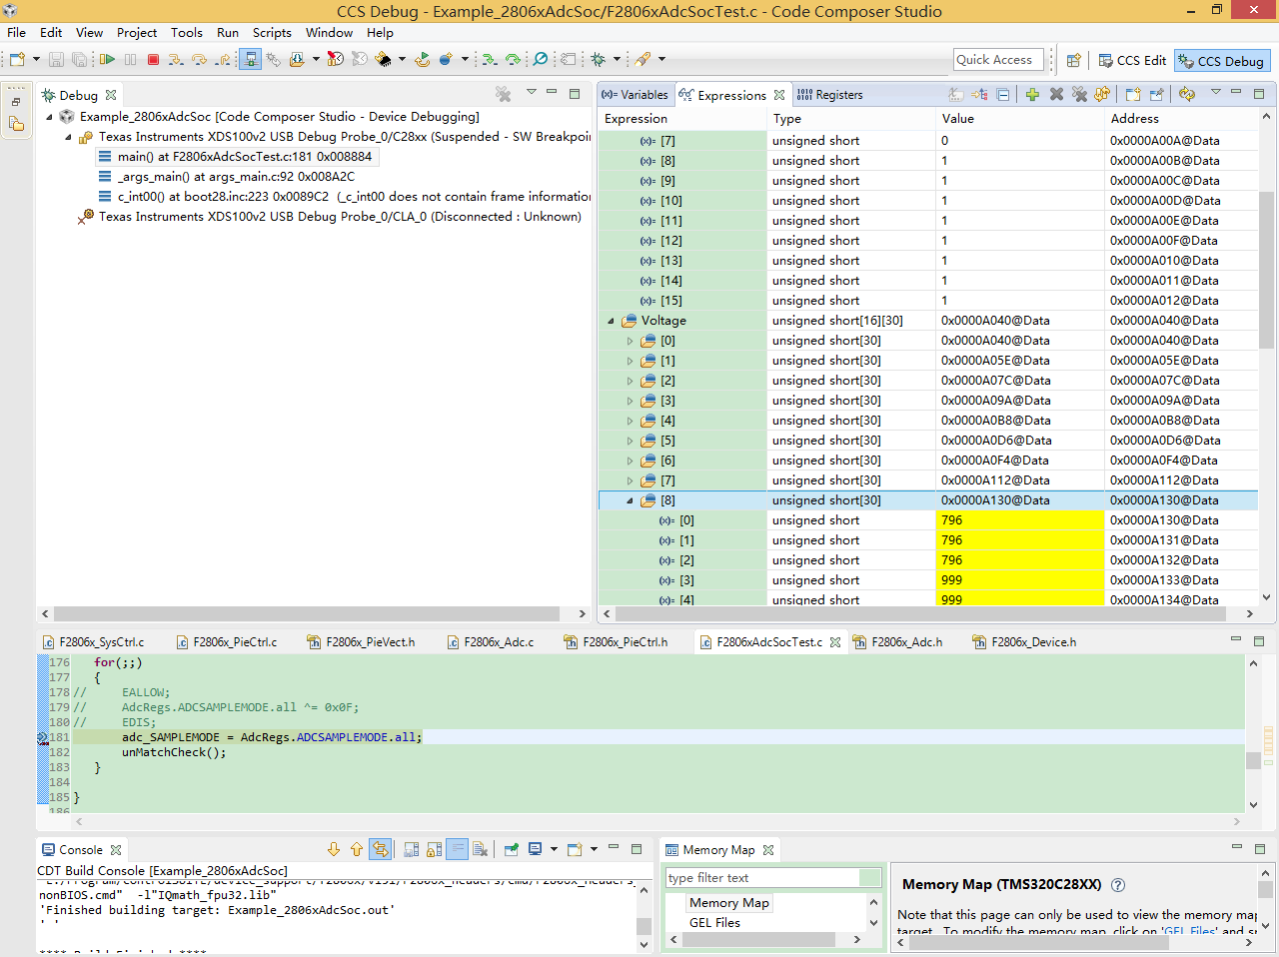This screenshot has height=957, width=1279.
Task: Switch to CCS Edit perspective
Action: point(1132,61)
